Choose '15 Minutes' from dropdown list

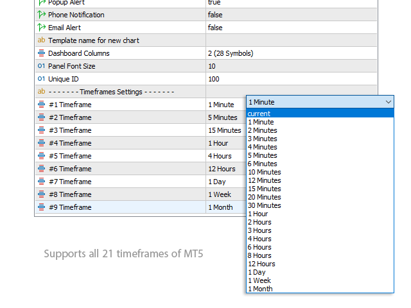click(x=320, y=189)
